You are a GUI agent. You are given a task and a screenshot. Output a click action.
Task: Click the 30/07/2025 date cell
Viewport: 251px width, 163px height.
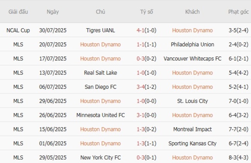[x=53, y=30]
